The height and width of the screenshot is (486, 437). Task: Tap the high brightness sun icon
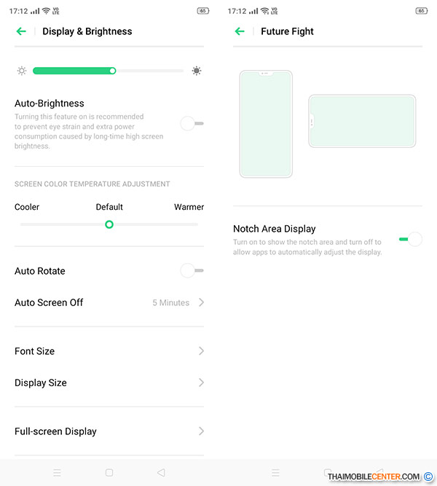click(197, 71)
